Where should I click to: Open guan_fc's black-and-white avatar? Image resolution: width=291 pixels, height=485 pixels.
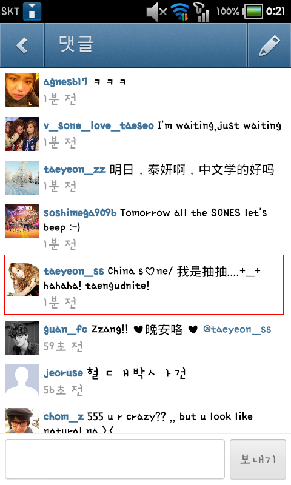[22, 338]
